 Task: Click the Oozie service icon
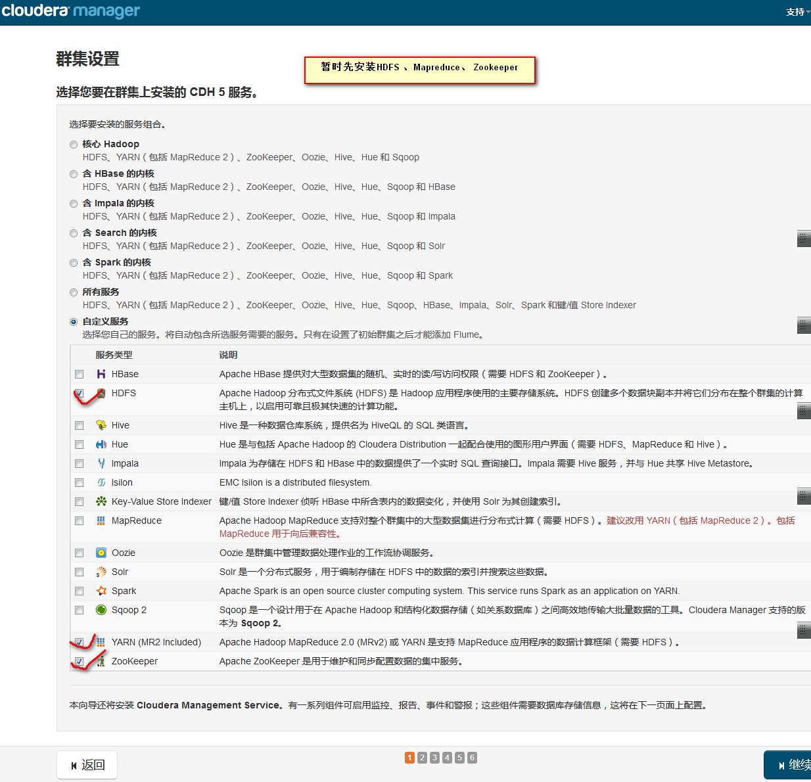coord(101,553)
